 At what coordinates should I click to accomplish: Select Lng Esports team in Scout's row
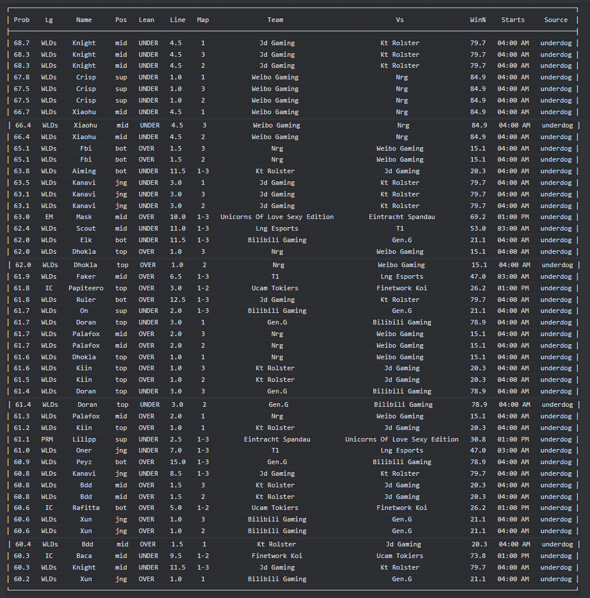click(277, 228)
